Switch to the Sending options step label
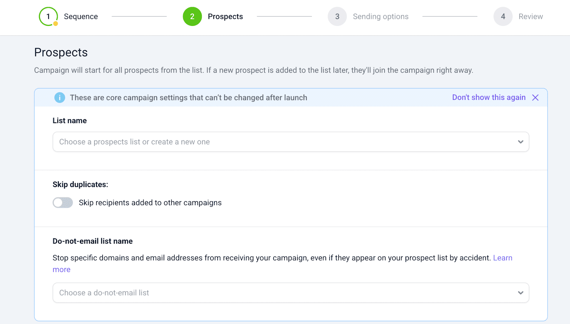Image resolution: width=570 pixels, height=324 pixels. (381, 17)
